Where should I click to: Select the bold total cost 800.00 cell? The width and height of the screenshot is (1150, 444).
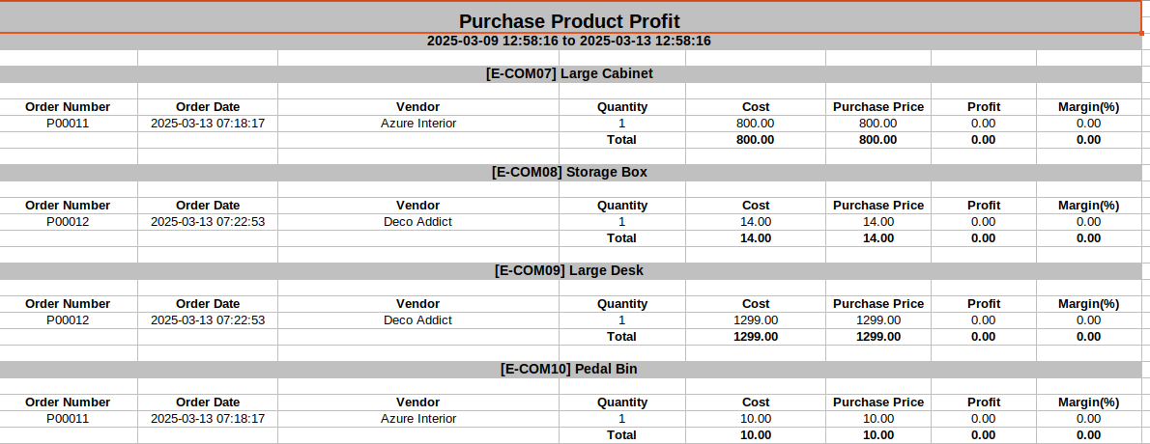[x=756, y=140]
